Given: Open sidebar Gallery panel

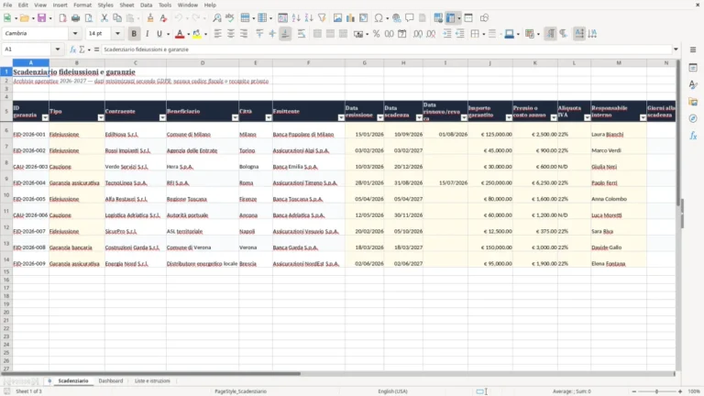Looking at the screenshot, I should click(x=693, y=102).
